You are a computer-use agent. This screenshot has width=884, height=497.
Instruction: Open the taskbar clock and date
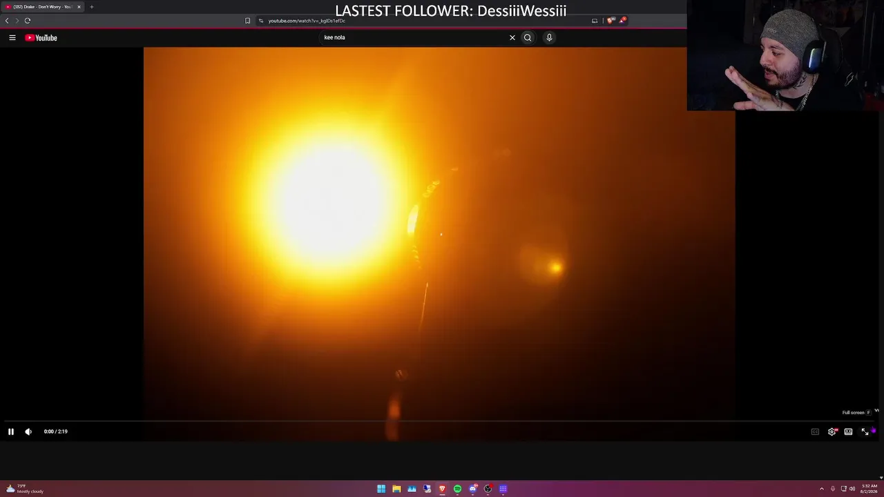tap(869, 489)
